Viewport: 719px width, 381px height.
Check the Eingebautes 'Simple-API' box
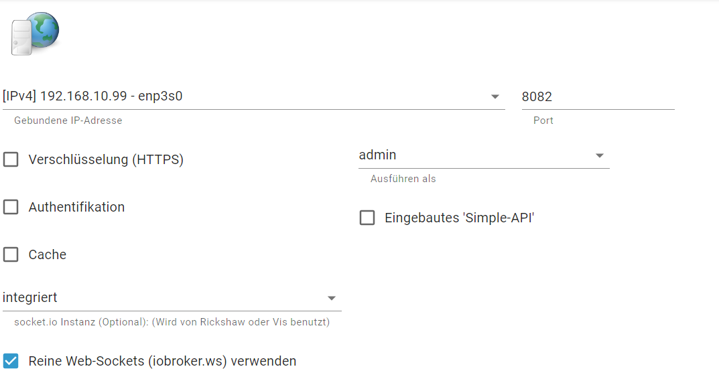367,218
